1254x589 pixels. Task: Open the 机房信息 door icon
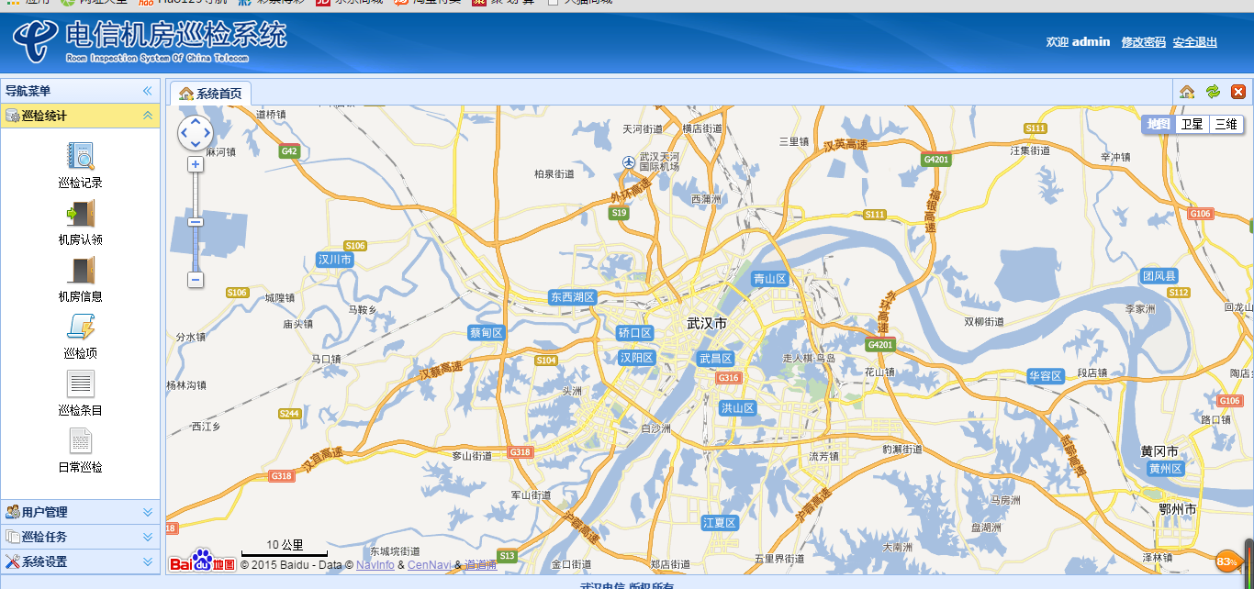tap(81, 271)
